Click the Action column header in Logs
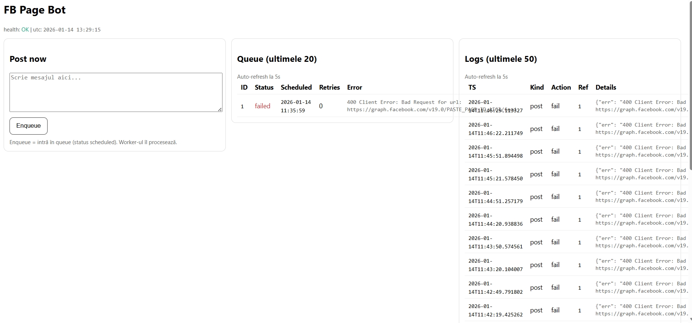This screenshot has height=323, width=692. (x=561, y=87)
